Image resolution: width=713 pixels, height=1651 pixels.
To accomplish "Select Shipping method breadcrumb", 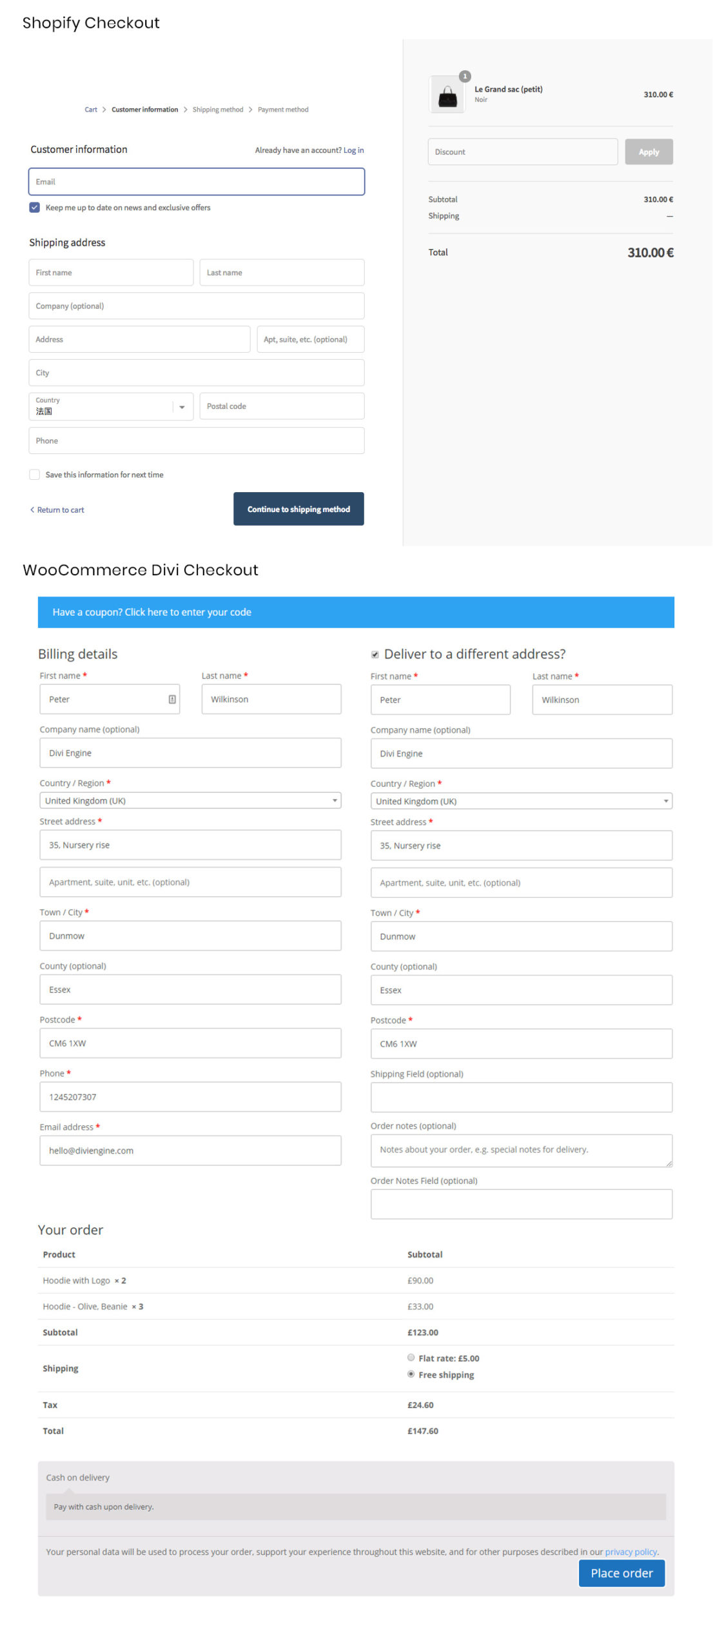I will pos(218,110).
